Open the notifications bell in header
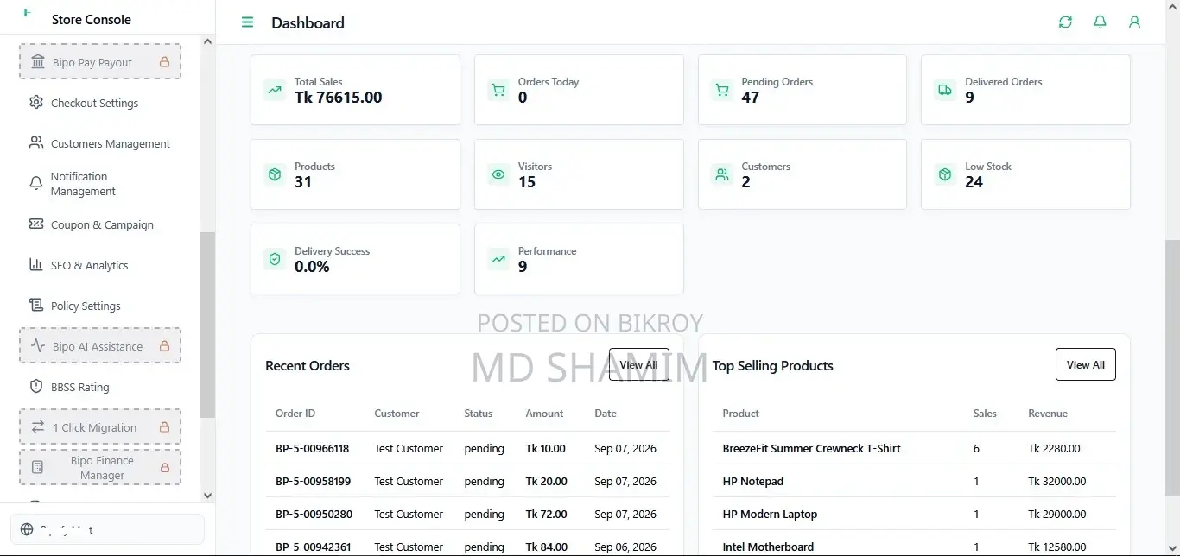Viewport: 1180px width, 556px height. [1100, 22]
